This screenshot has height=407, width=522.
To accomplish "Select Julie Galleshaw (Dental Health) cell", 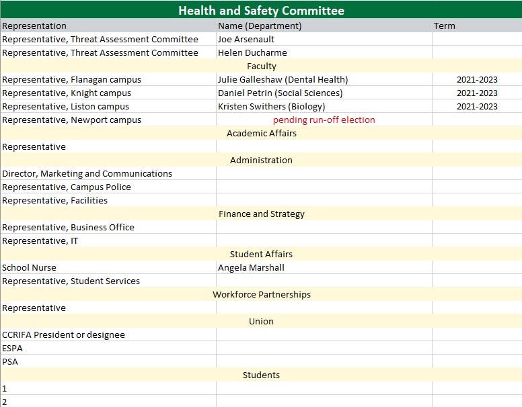I will (x=283, y=79).
